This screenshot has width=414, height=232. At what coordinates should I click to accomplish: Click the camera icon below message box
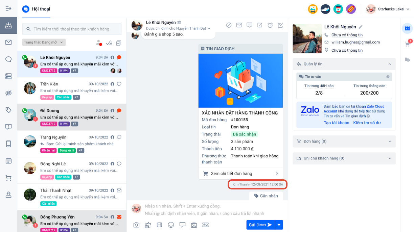(136, 225)
